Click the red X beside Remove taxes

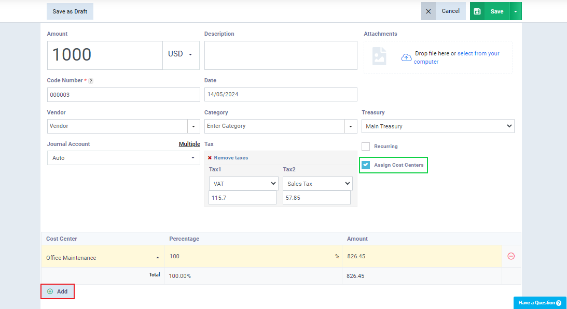[x=210, y=158]
